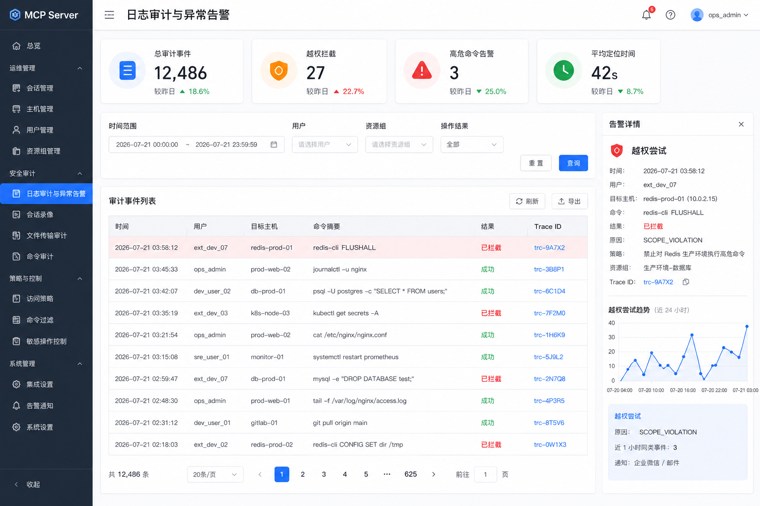Click the ops_admin avatar icon
Screen dimensions: 760x506
pyautogui.click(x=697, y=15)
